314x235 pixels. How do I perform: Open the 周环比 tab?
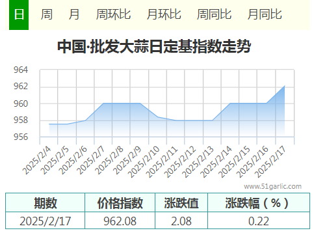pos(113,15)
